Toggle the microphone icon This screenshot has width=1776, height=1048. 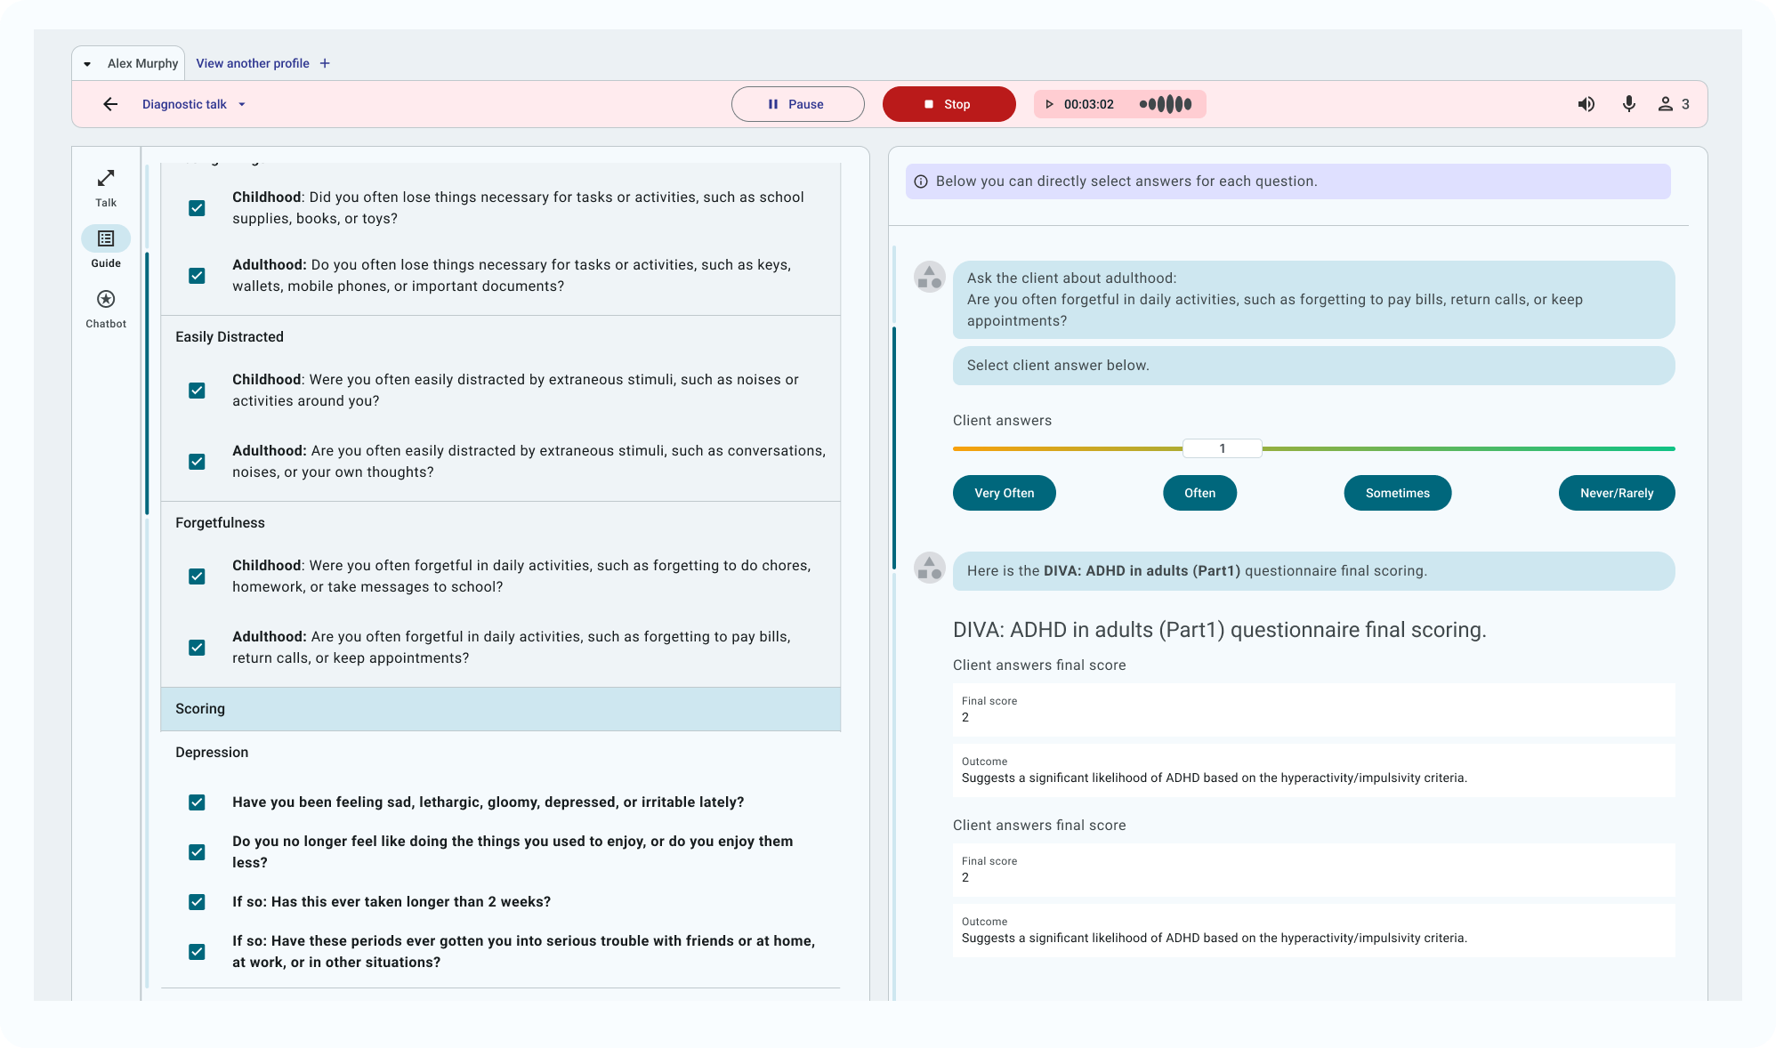[1629, 104]
